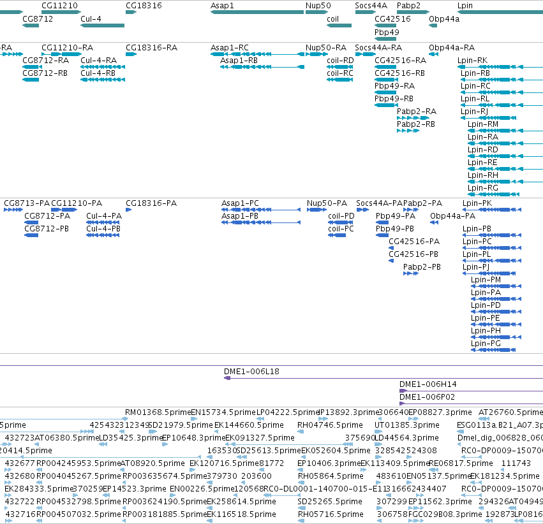
Task: Click the EK258614.5prime EST label
Action: 242,502
